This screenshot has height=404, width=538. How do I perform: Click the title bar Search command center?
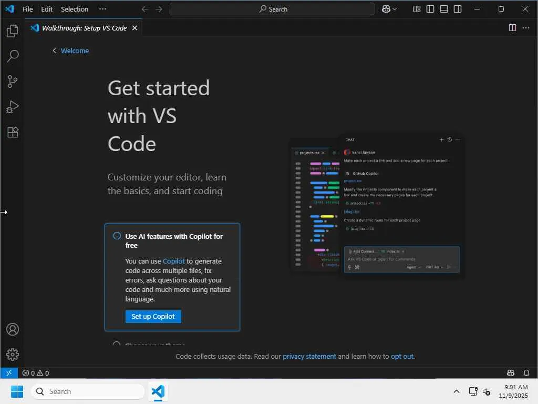272,9
